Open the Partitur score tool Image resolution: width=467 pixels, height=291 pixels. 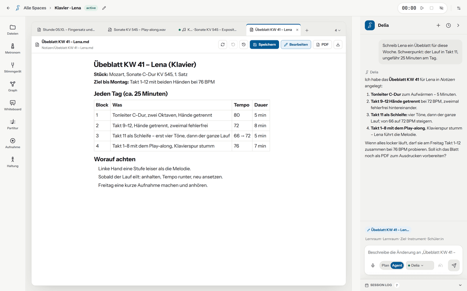click(12, 124)
